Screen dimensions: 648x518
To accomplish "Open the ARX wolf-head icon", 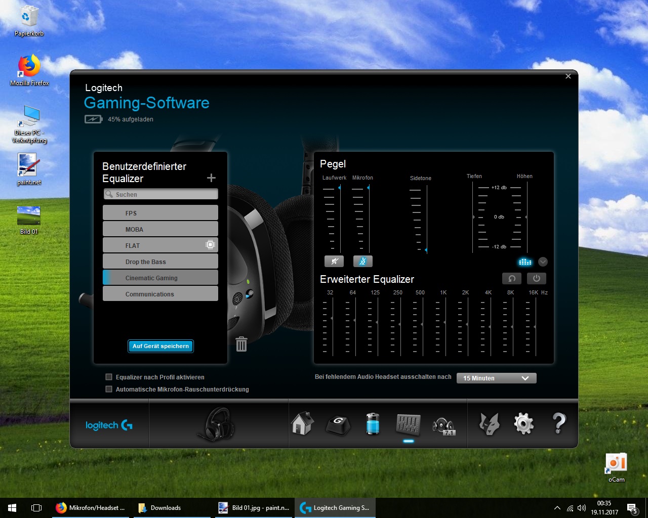I will pyautogui.click(x=489, y=424).
